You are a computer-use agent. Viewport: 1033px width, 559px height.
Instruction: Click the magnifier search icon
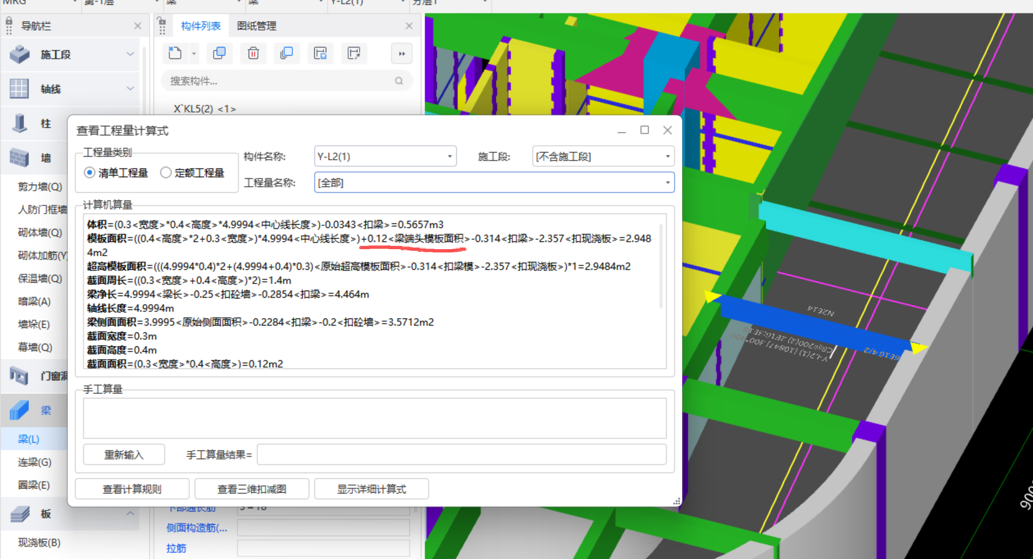pos(399,81)
